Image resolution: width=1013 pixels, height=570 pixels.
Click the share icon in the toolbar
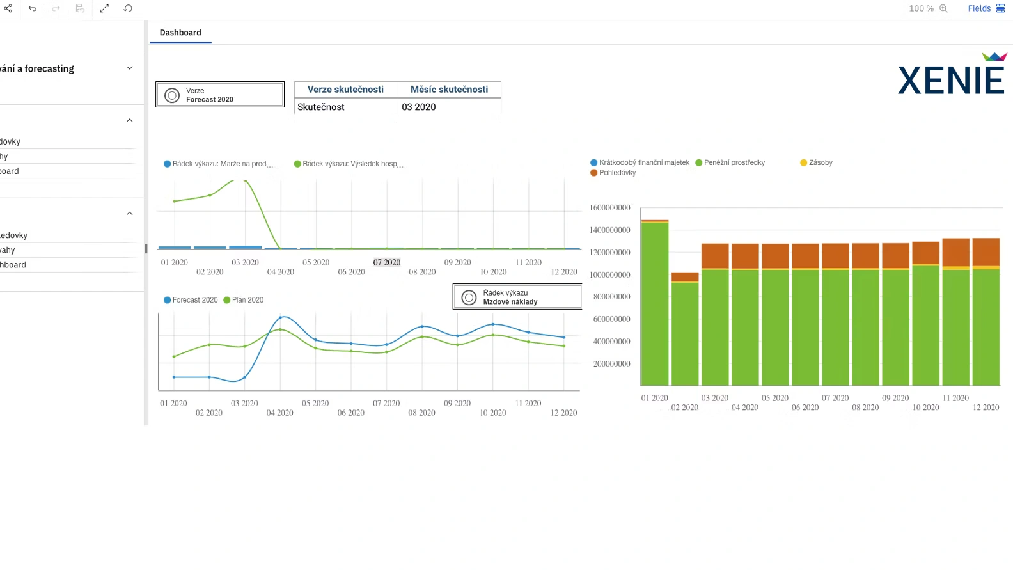tap(8, 8)
